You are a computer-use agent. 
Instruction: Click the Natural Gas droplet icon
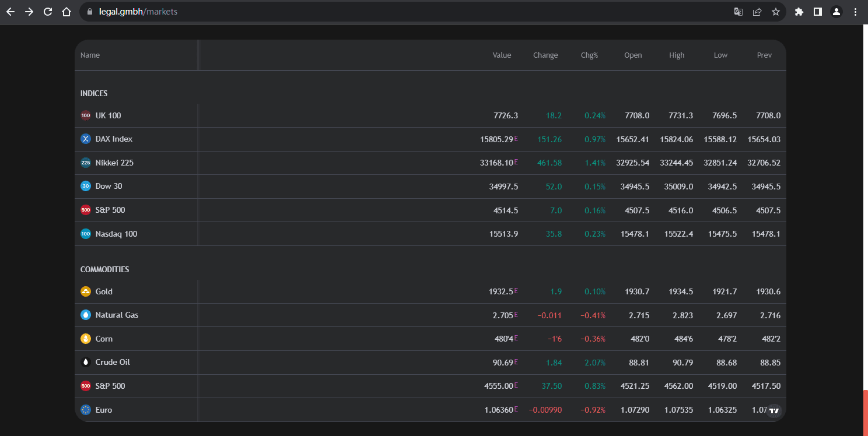(86, 315)
